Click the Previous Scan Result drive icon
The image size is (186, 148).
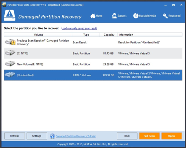tap(10, 42)
